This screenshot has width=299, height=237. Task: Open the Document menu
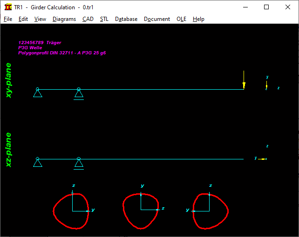[x=157, y=19]
